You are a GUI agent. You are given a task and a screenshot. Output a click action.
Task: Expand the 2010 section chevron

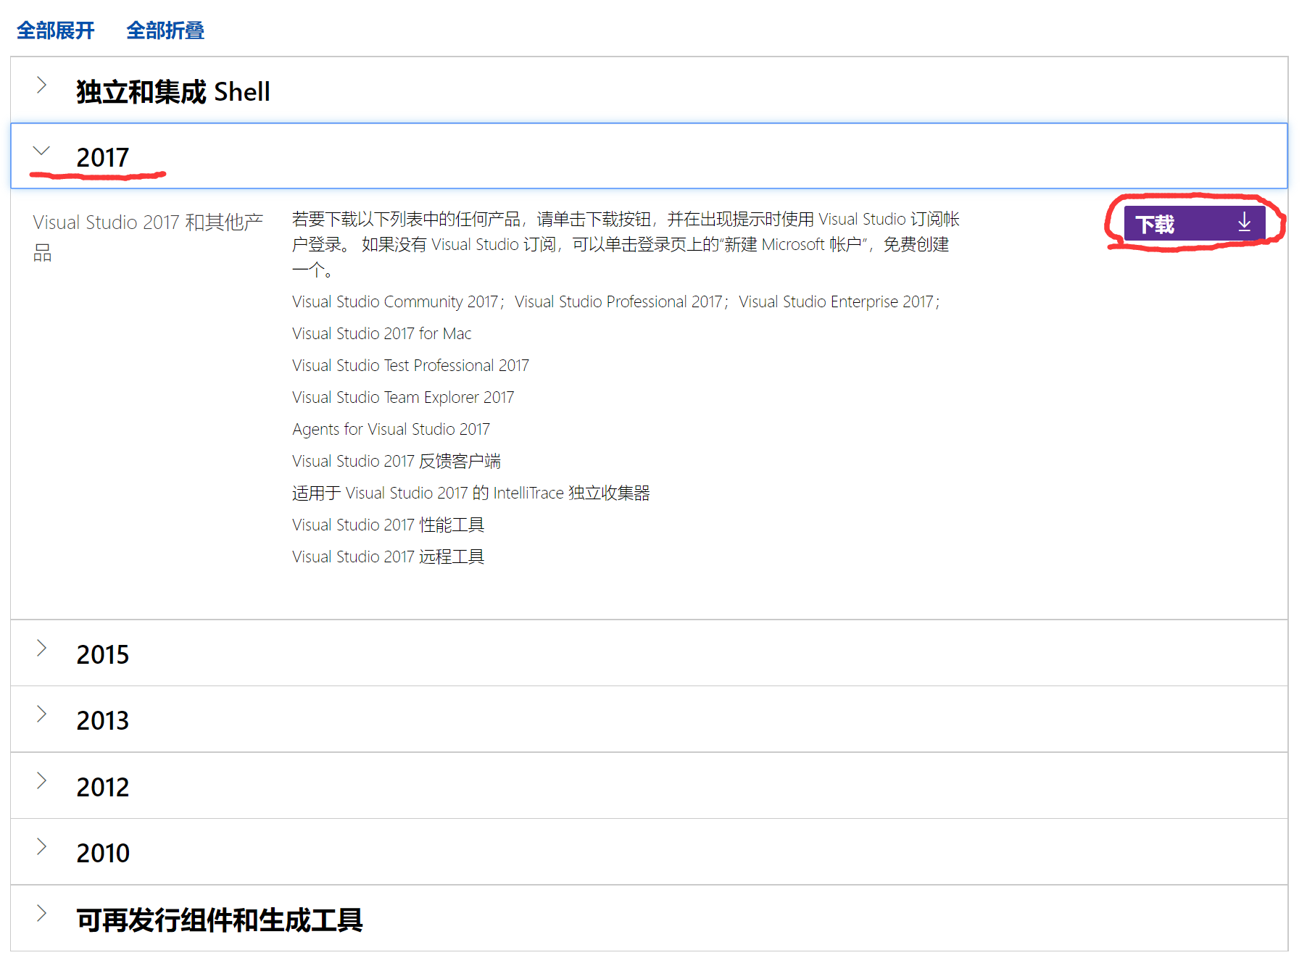(x=41, y=846)
